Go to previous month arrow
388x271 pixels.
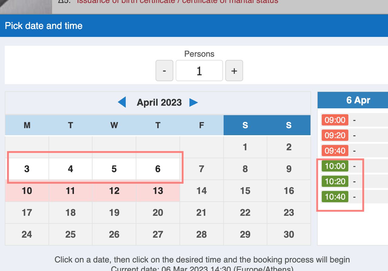click(x=122, y=103)
